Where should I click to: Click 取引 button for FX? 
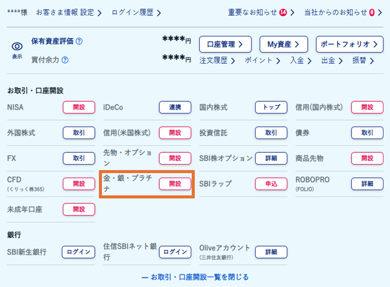pos(79,158)
